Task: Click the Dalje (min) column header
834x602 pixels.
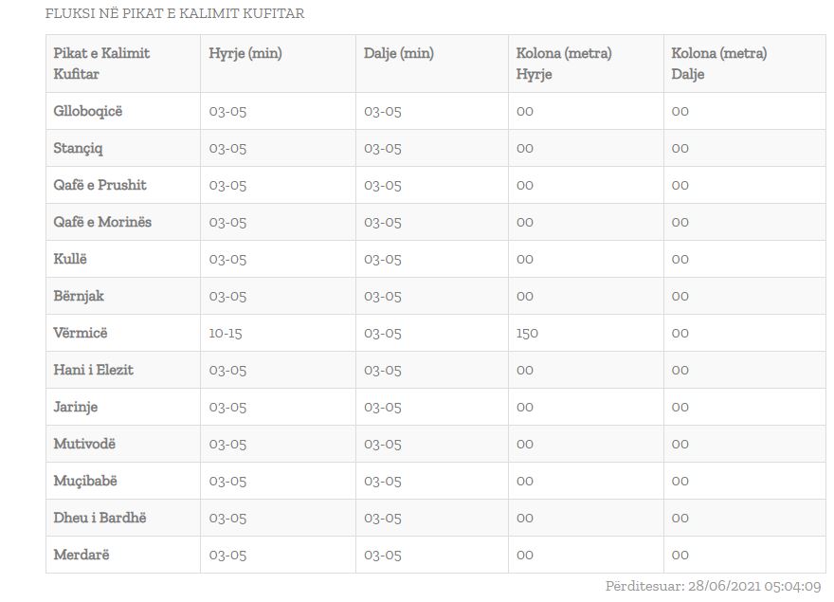Action: tap(399, 54)
